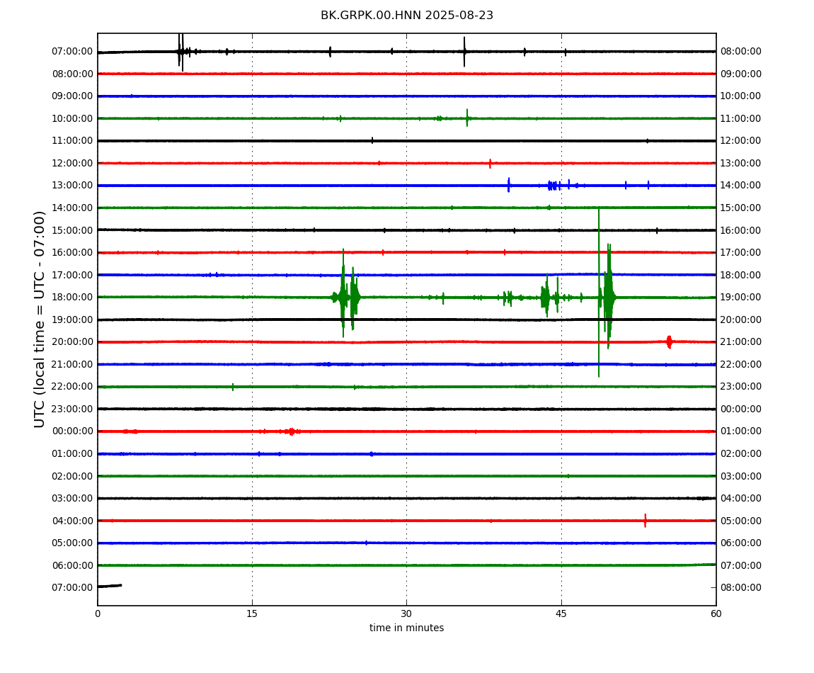Pick right-axis local time label 15:00:00
The width and height of the screenshot is (814, 673).
tap(741, 208)
